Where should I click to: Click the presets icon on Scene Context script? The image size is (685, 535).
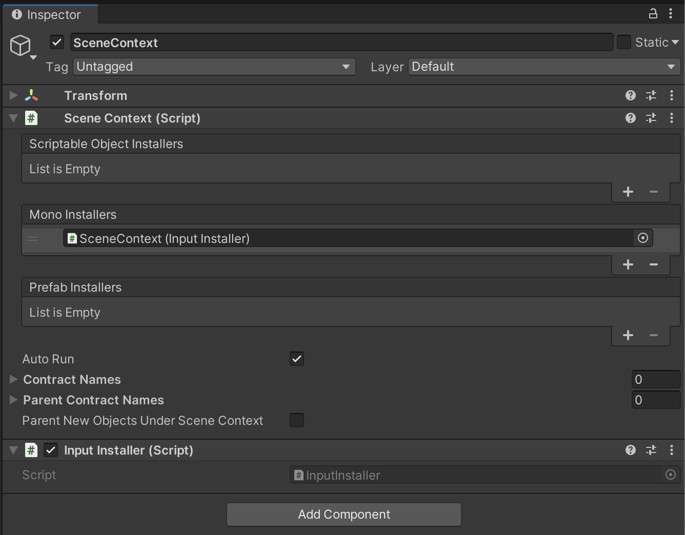pos(651,118)
